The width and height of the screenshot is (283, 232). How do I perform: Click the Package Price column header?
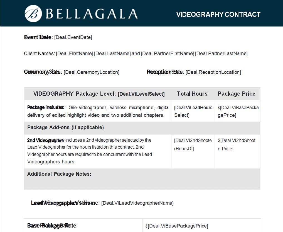[x=237, y=94]
